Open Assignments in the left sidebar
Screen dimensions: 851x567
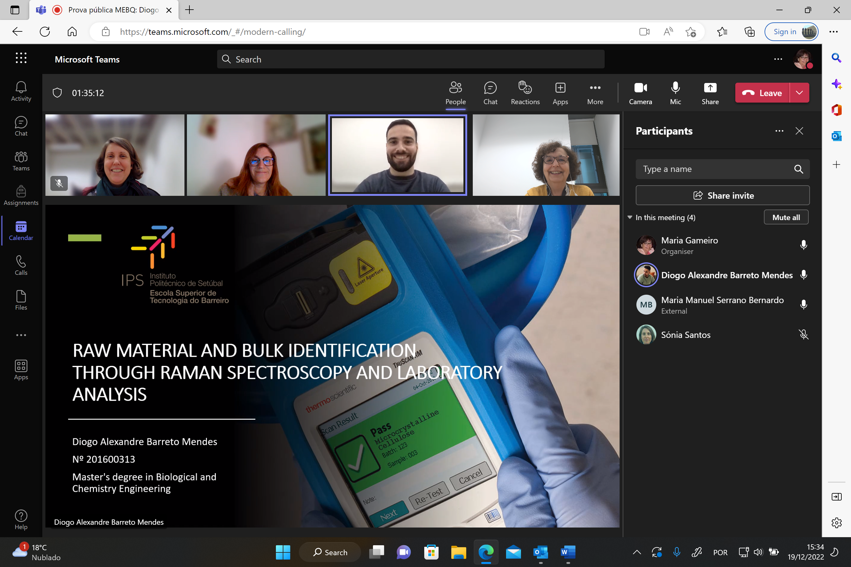tap(21, 195)
